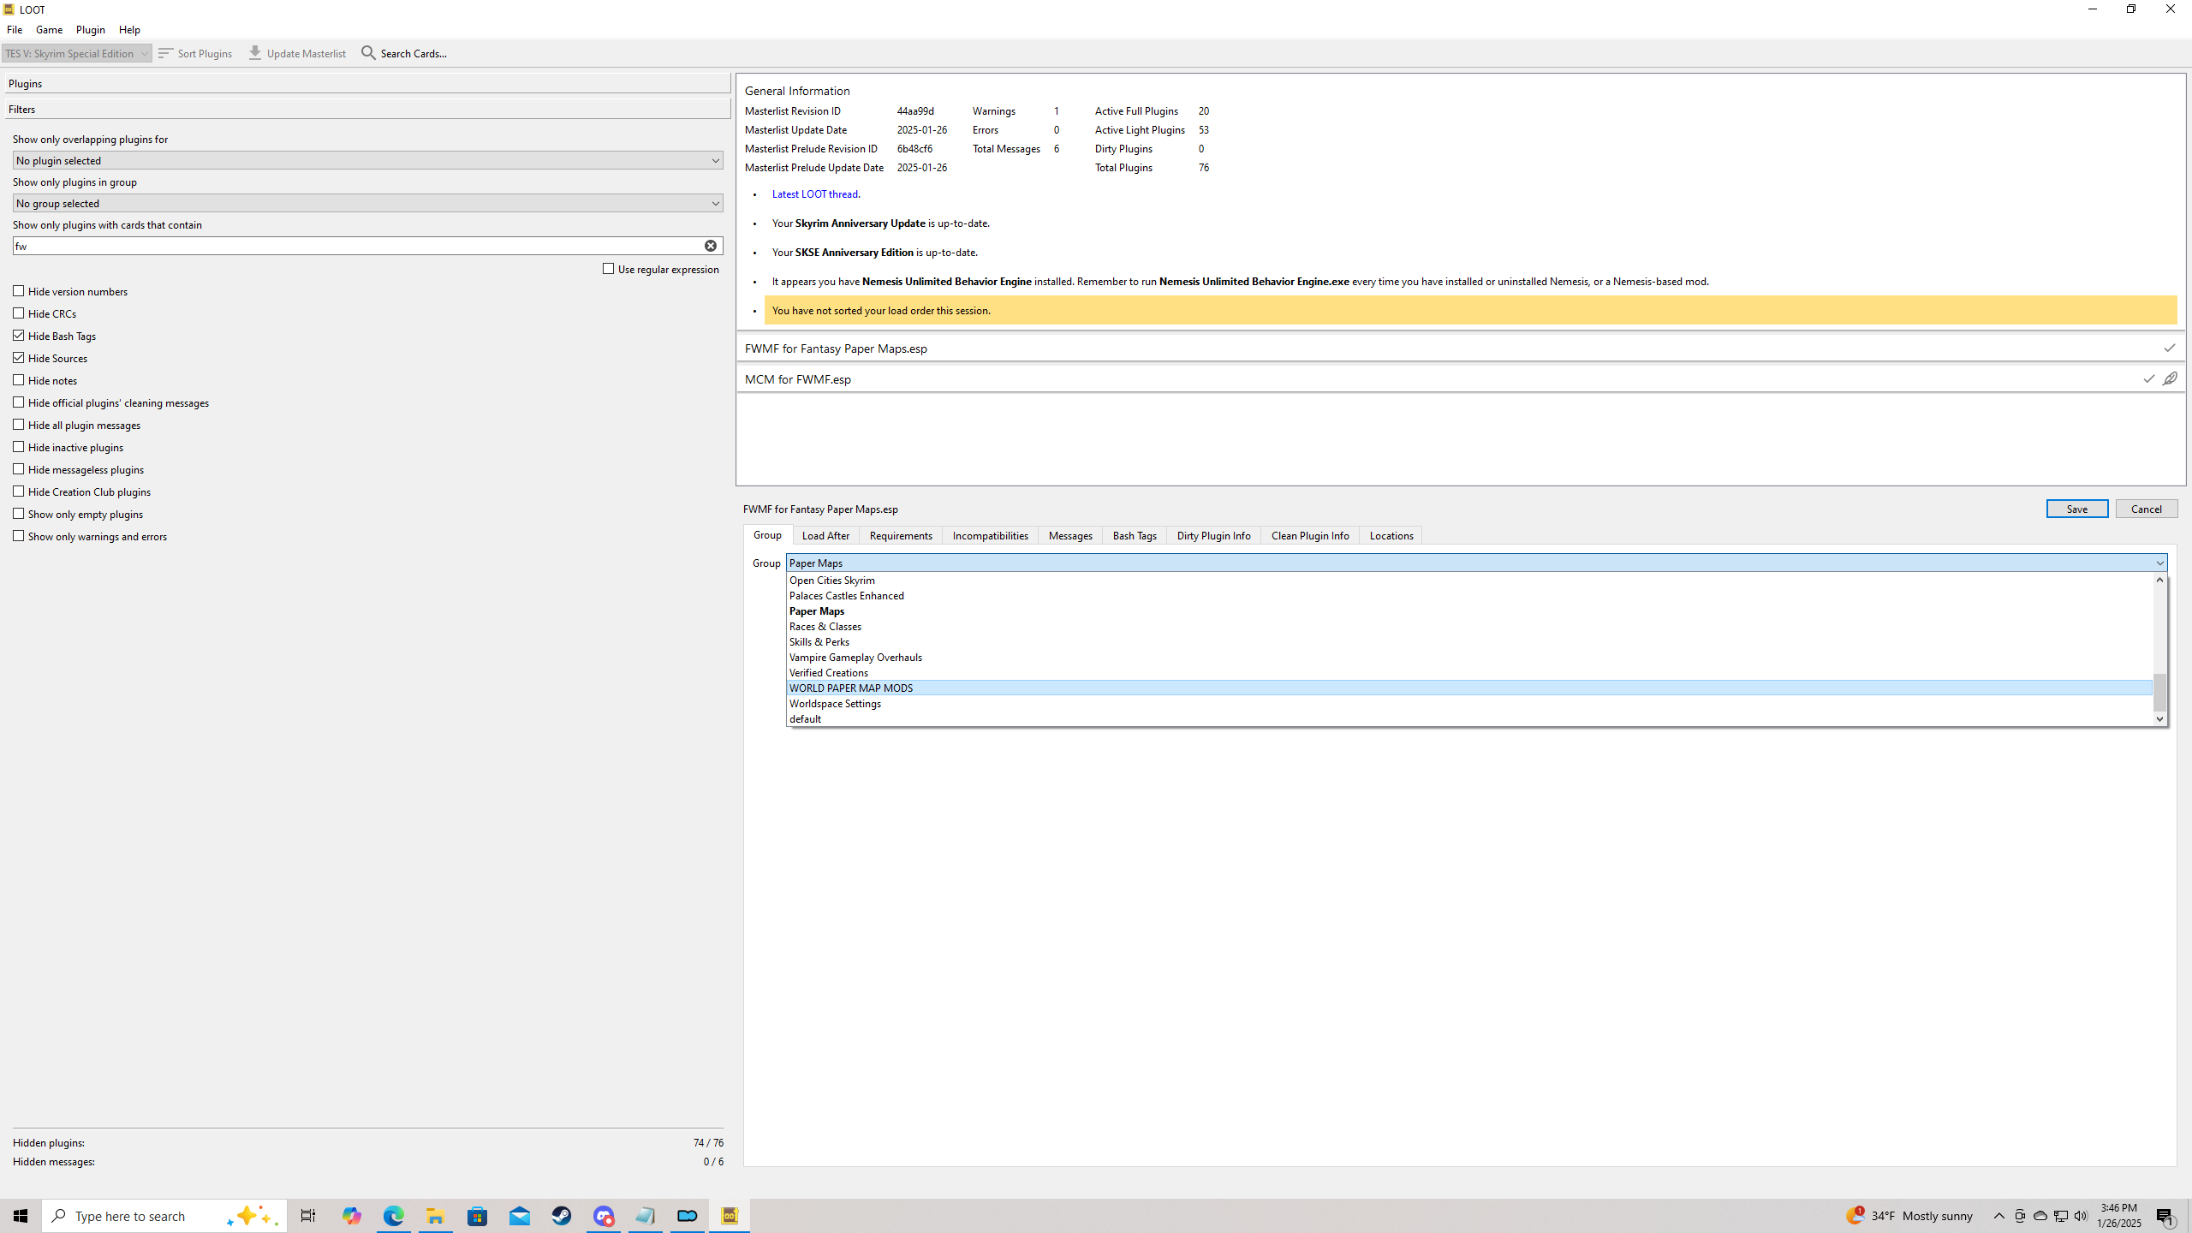Screen dimensions: 2192x1233
Task: Click the Save button
Action: coord(2076,509)
